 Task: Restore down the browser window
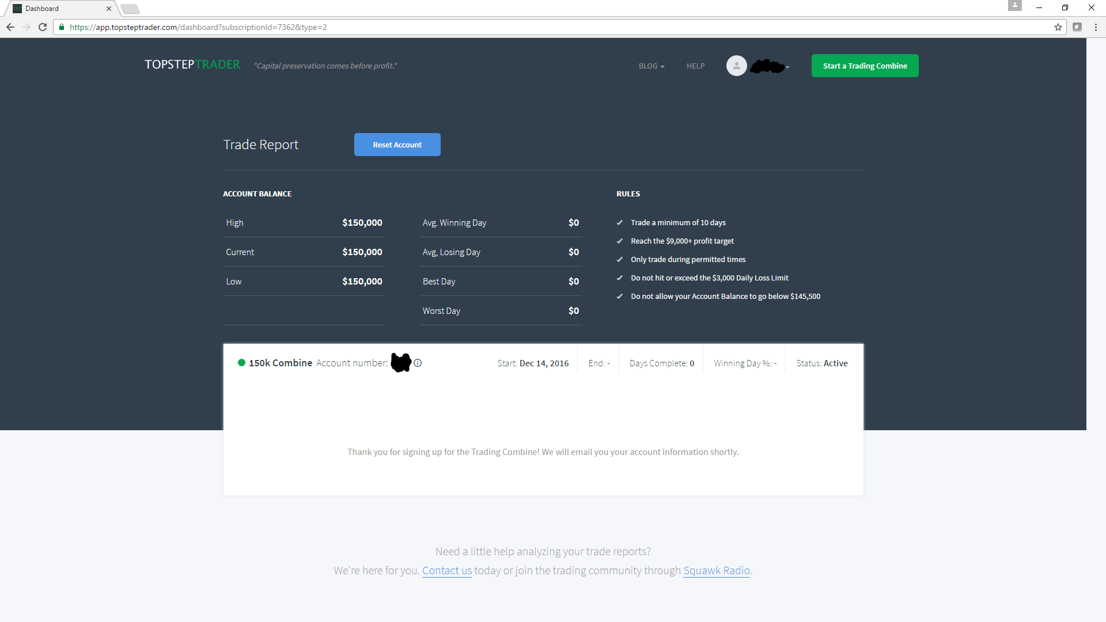tap(1065, 8)
